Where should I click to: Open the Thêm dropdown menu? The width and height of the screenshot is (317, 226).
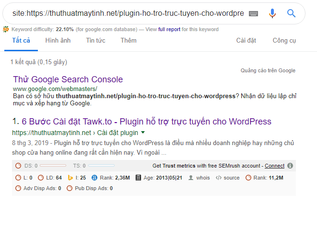[x=129, y=40]
